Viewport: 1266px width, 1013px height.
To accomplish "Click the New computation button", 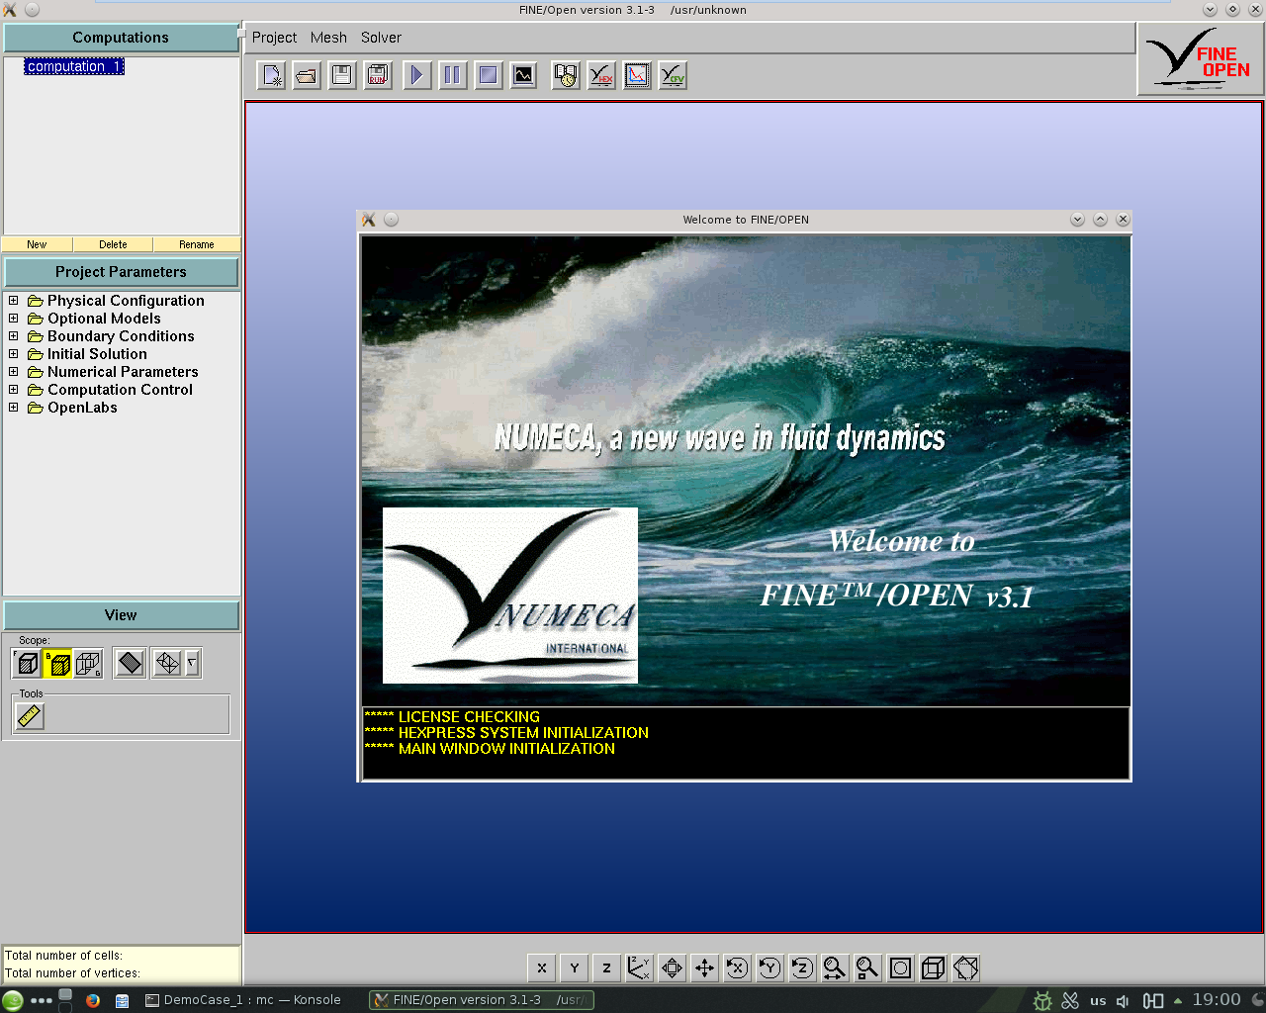I will pyautogui.click(x=37, y=244).
